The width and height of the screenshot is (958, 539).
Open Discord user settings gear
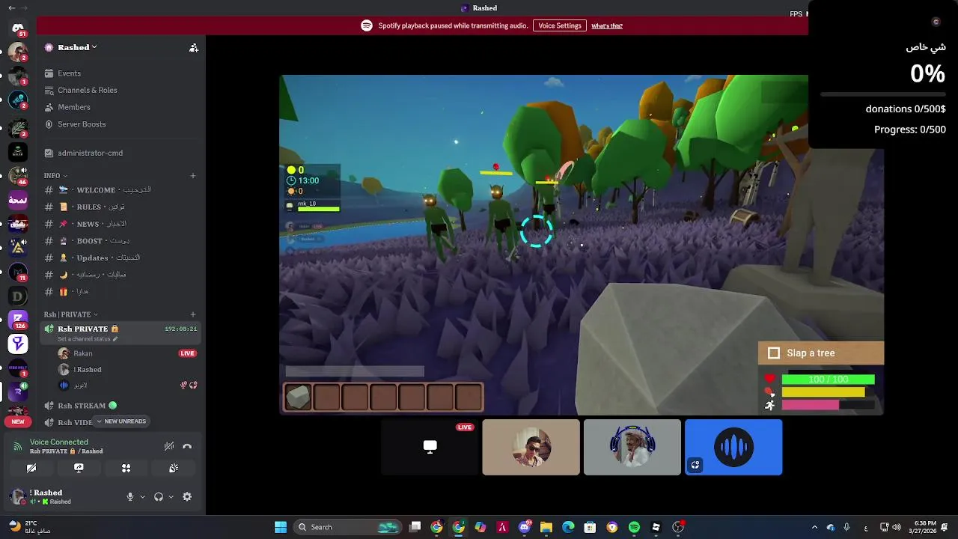[187, 496]
